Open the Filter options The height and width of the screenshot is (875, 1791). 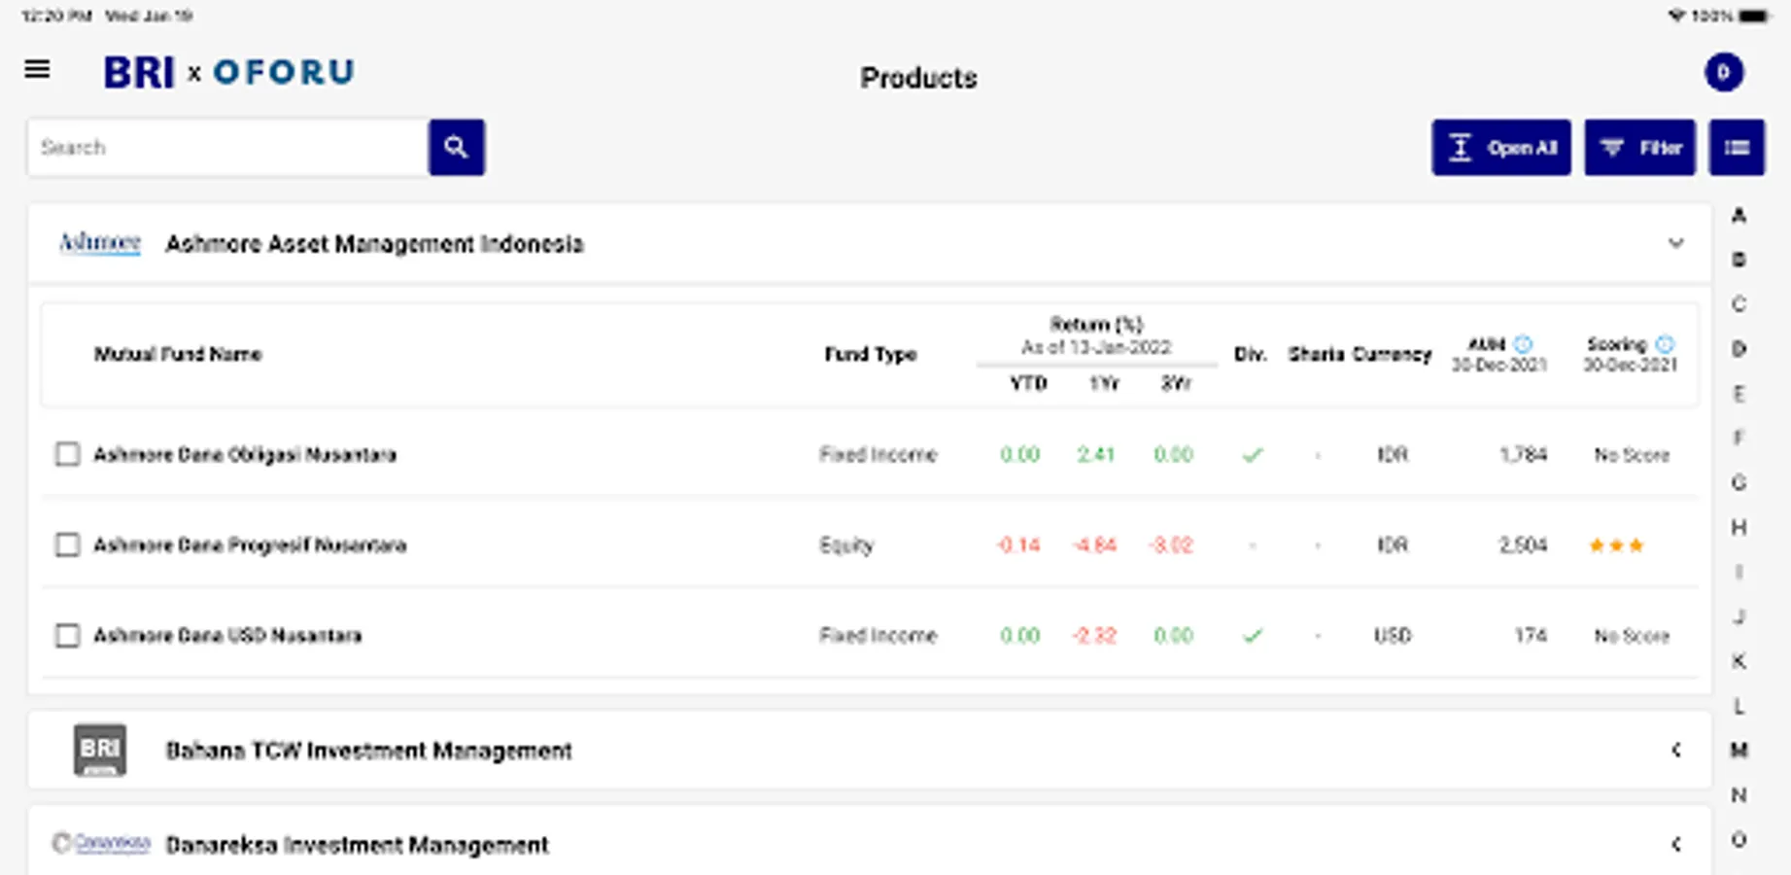point(1639,148)
